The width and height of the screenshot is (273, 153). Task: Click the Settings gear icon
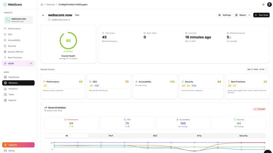point(219,15)
